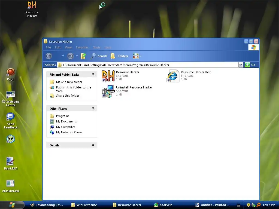This screenshot has width=279, height=209.
Task: Open the Start menu button
Action: [x=12, y=205]
